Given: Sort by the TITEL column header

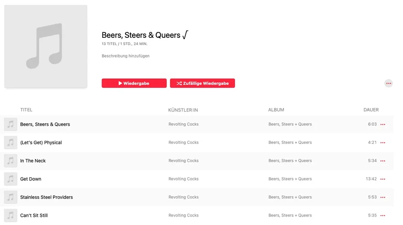Looking at the screenshot, I should 26,110.
